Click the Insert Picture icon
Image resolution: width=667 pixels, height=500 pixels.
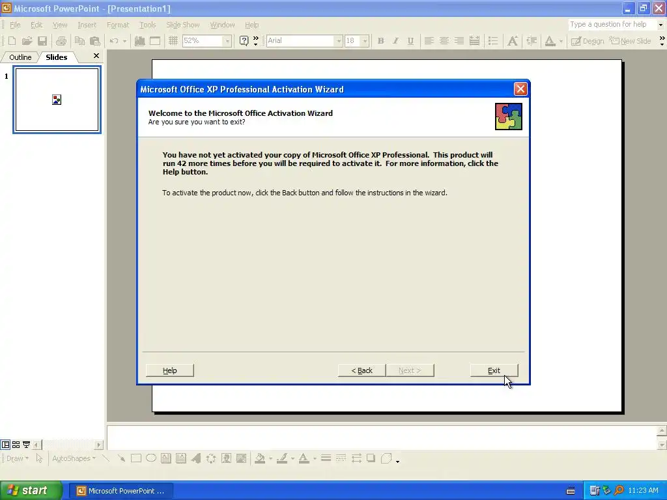pyautogui.click(x=241, y=458)
